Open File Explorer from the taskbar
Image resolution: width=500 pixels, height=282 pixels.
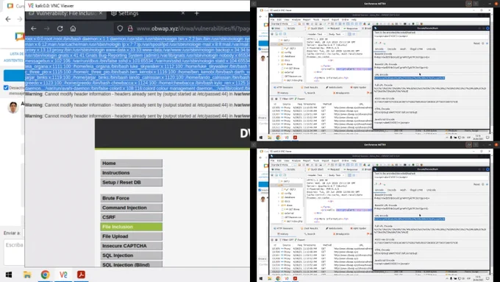(27, 275)
